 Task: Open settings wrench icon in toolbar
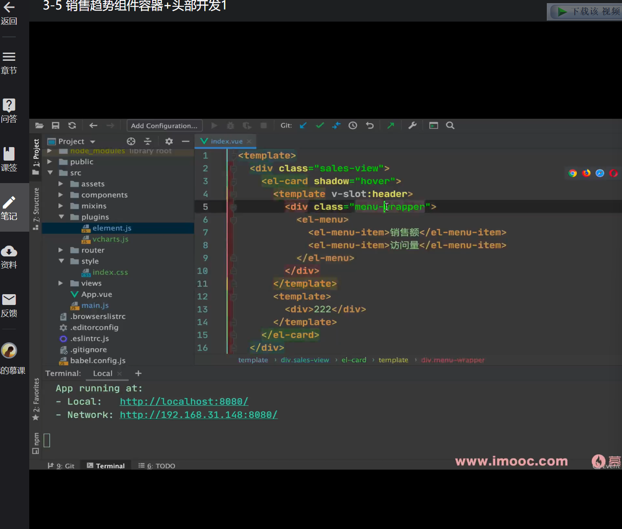click(412, 126)
